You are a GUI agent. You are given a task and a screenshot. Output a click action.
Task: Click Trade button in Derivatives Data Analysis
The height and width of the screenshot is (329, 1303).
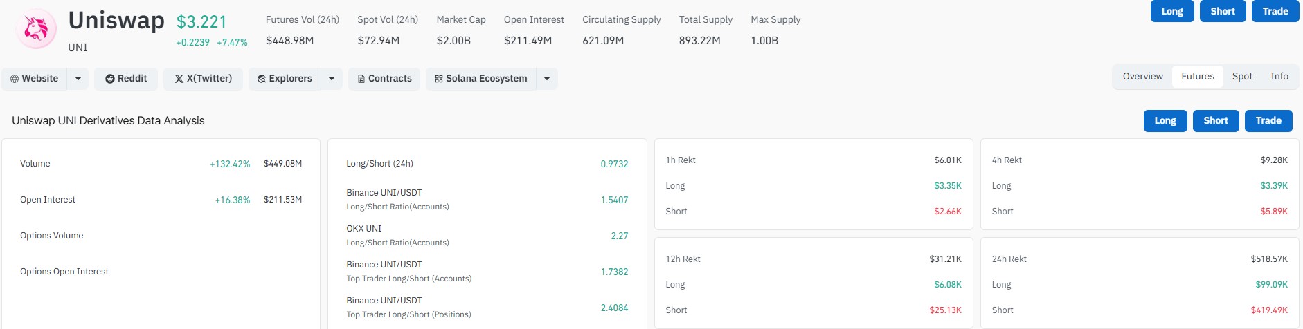(x=1268, y=120)
